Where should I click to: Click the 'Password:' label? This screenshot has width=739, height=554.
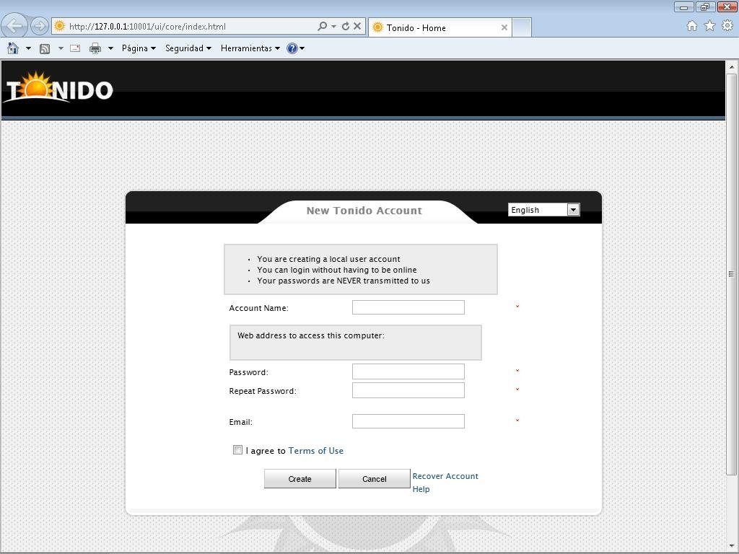click(x=249, y=372)
